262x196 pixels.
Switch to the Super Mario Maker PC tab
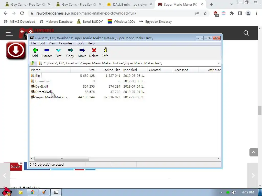(x=180, y=5)
